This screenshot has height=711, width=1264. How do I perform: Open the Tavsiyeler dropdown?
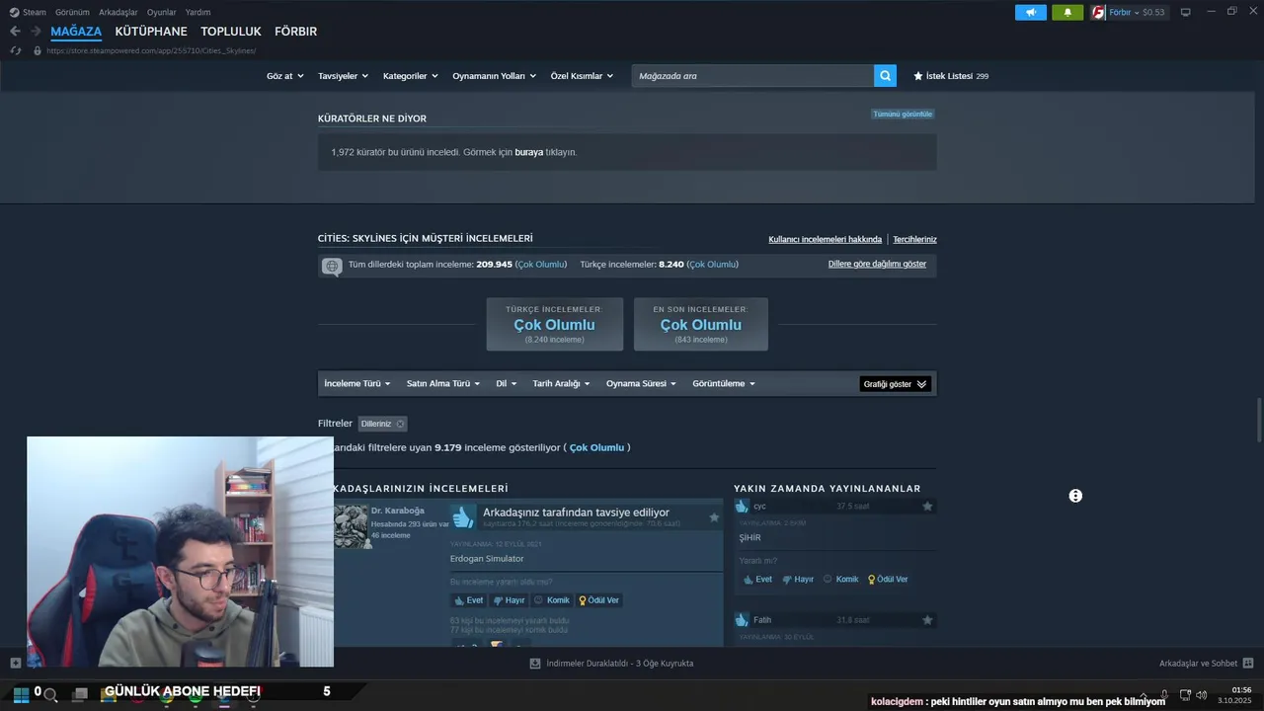[343, 76]
